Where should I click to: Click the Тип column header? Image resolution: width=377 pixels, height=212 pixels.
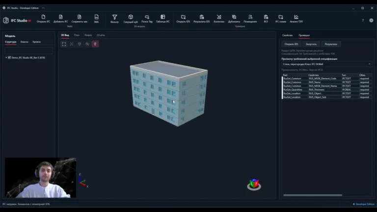[x=344, y=75]
